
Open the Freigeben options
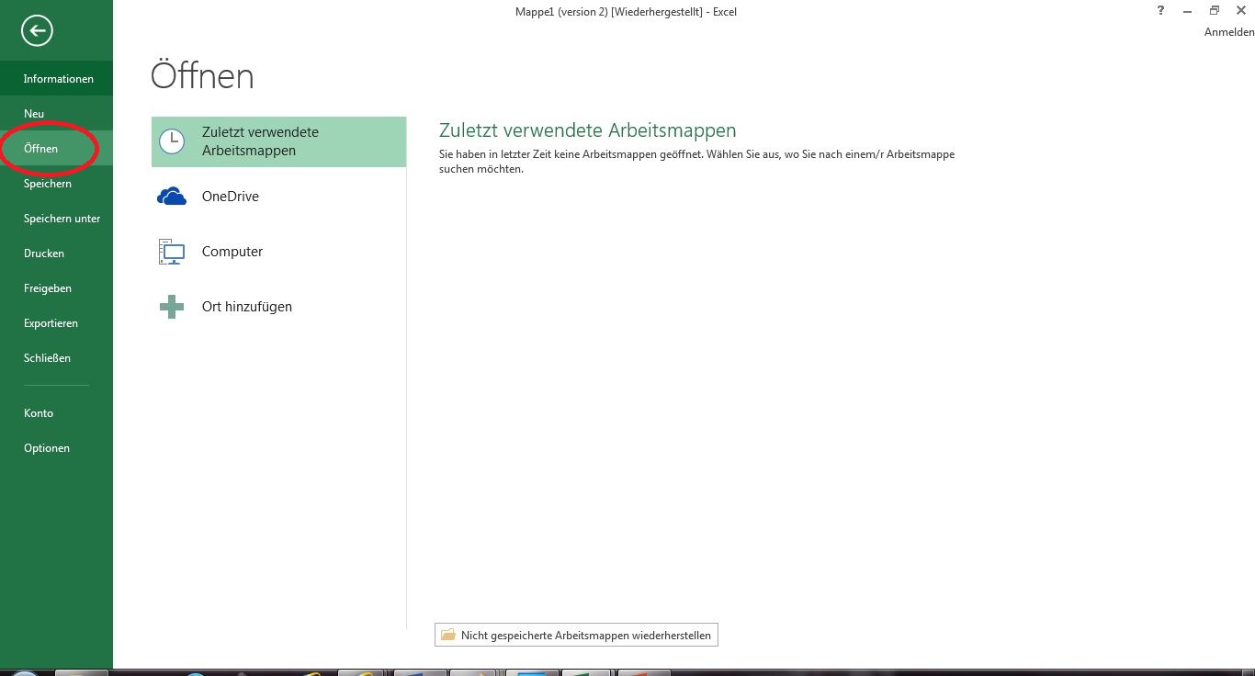48,288
